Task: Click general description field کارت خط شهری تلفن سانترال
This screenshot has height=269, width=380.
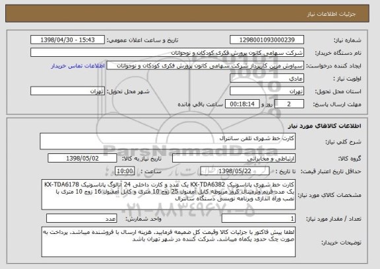Action: 168,141
